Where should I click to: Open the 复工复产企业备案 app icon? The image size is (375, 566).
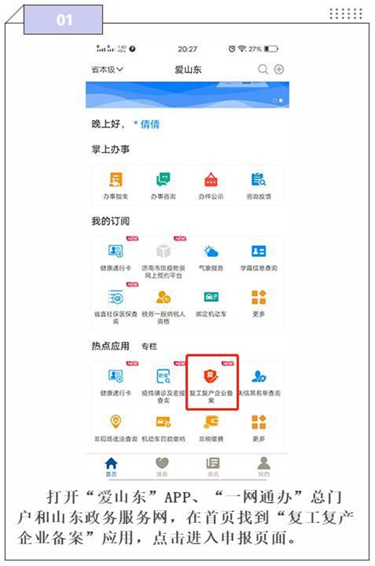211,376
